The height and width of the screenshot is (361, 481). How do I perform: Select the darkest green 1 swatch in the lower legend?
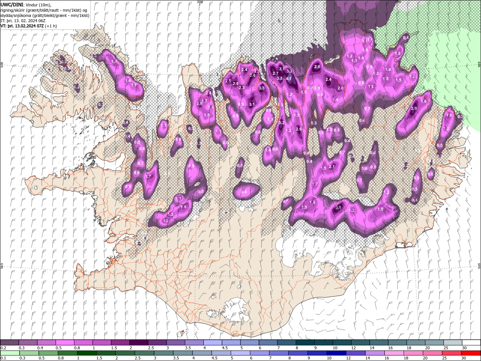click(86, 353)
